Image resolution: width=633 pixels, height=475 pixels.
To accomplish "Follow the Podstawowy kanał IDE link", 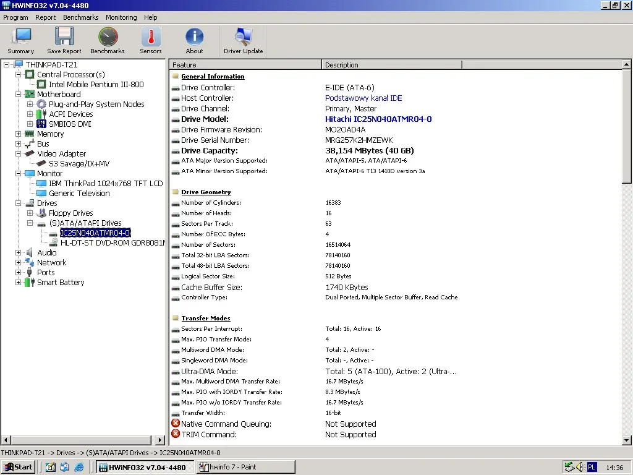I will pos(363,98).
